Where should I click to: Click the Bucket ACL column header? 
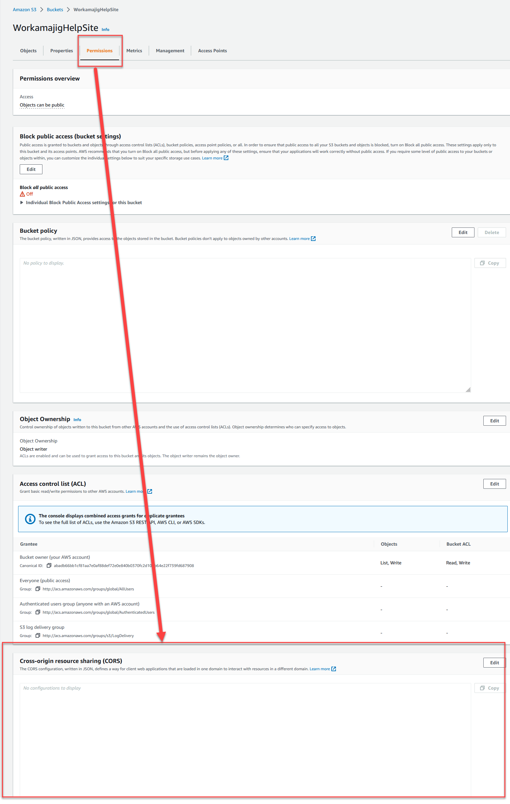coord(458,544)
